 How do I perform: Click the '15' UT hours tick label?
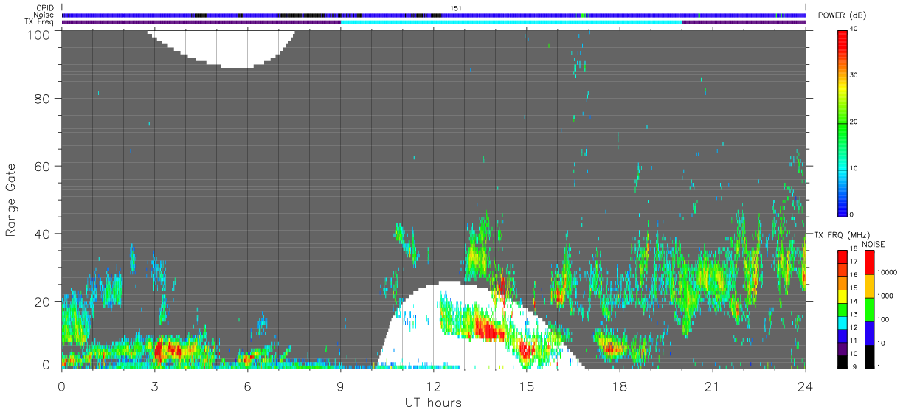[x=526, y=386]
